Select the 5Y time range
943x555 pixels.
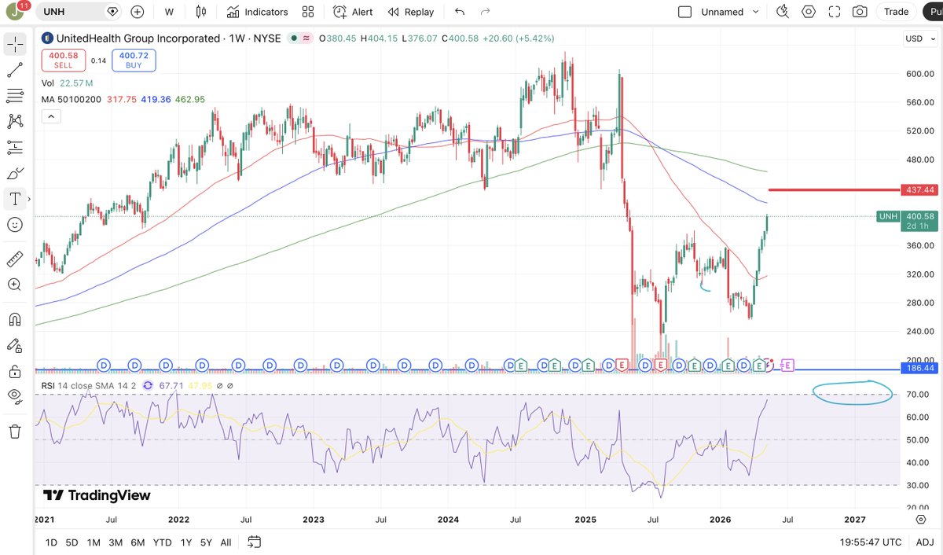coord(206,542)
